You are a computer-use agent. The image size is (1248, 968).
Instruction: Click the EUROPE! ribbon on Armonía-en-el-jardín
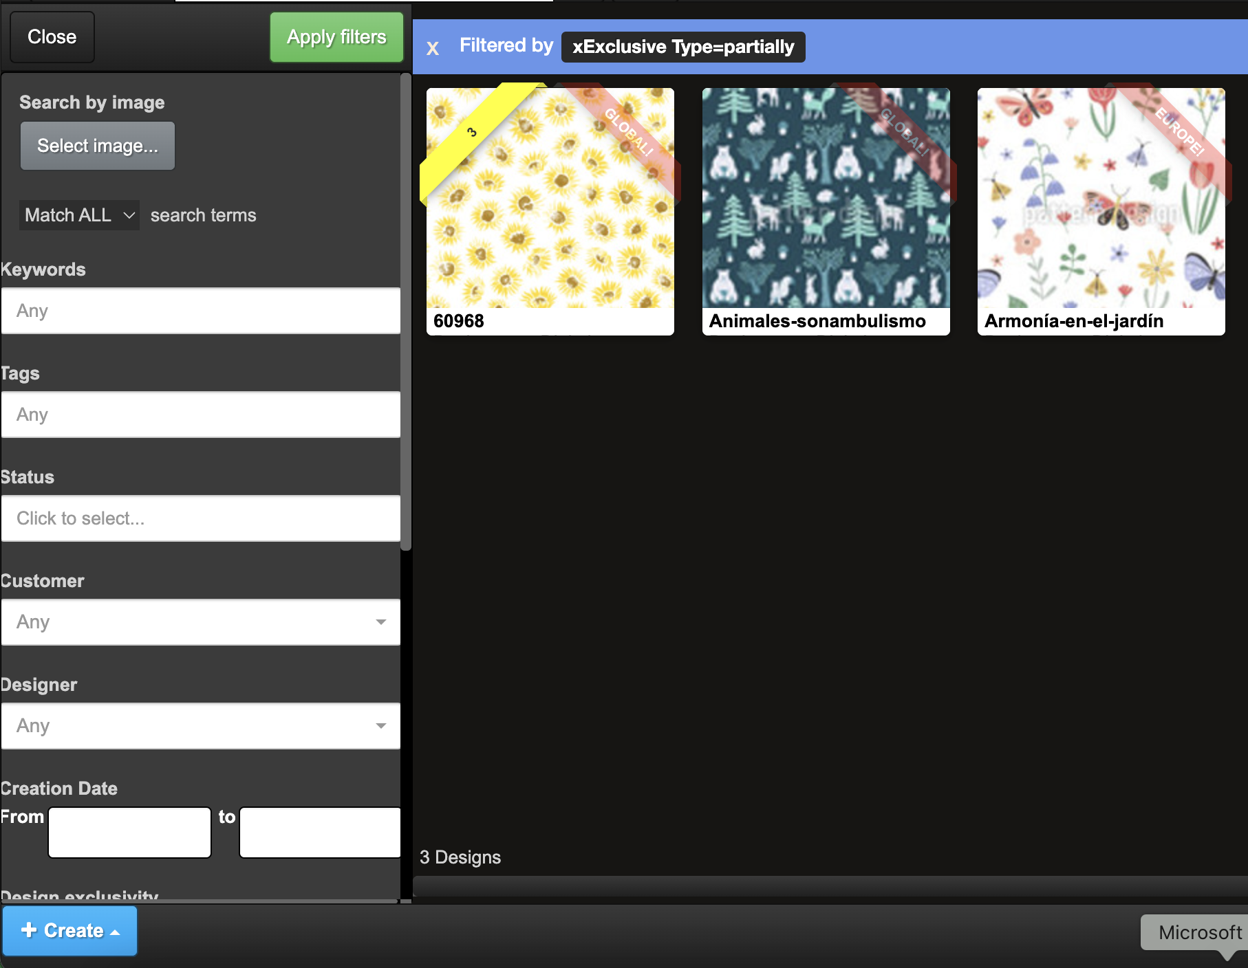point(1179,133)
